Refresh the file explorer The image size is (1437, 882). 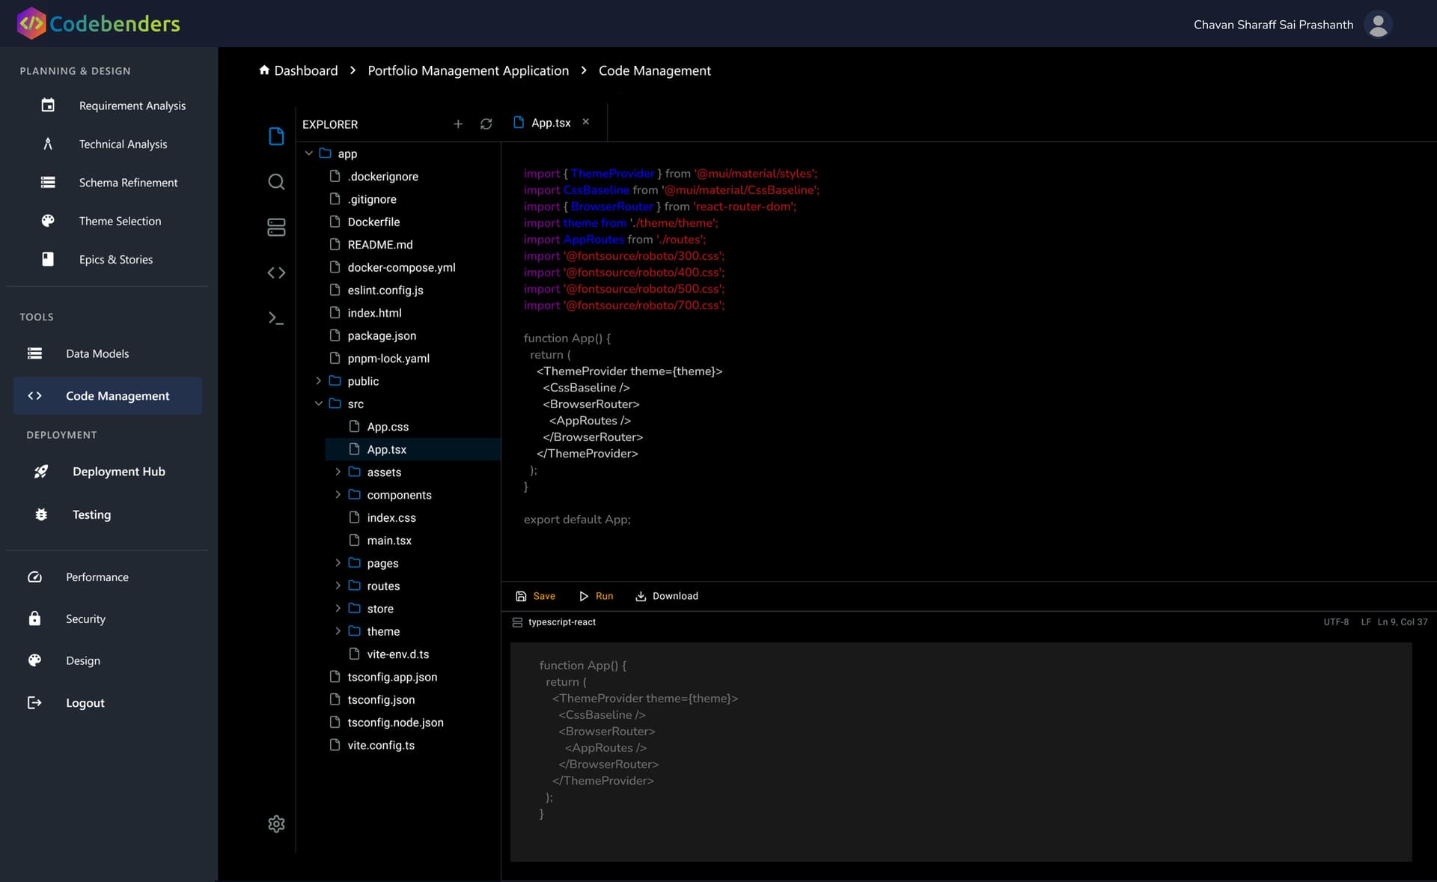[486, 124]
